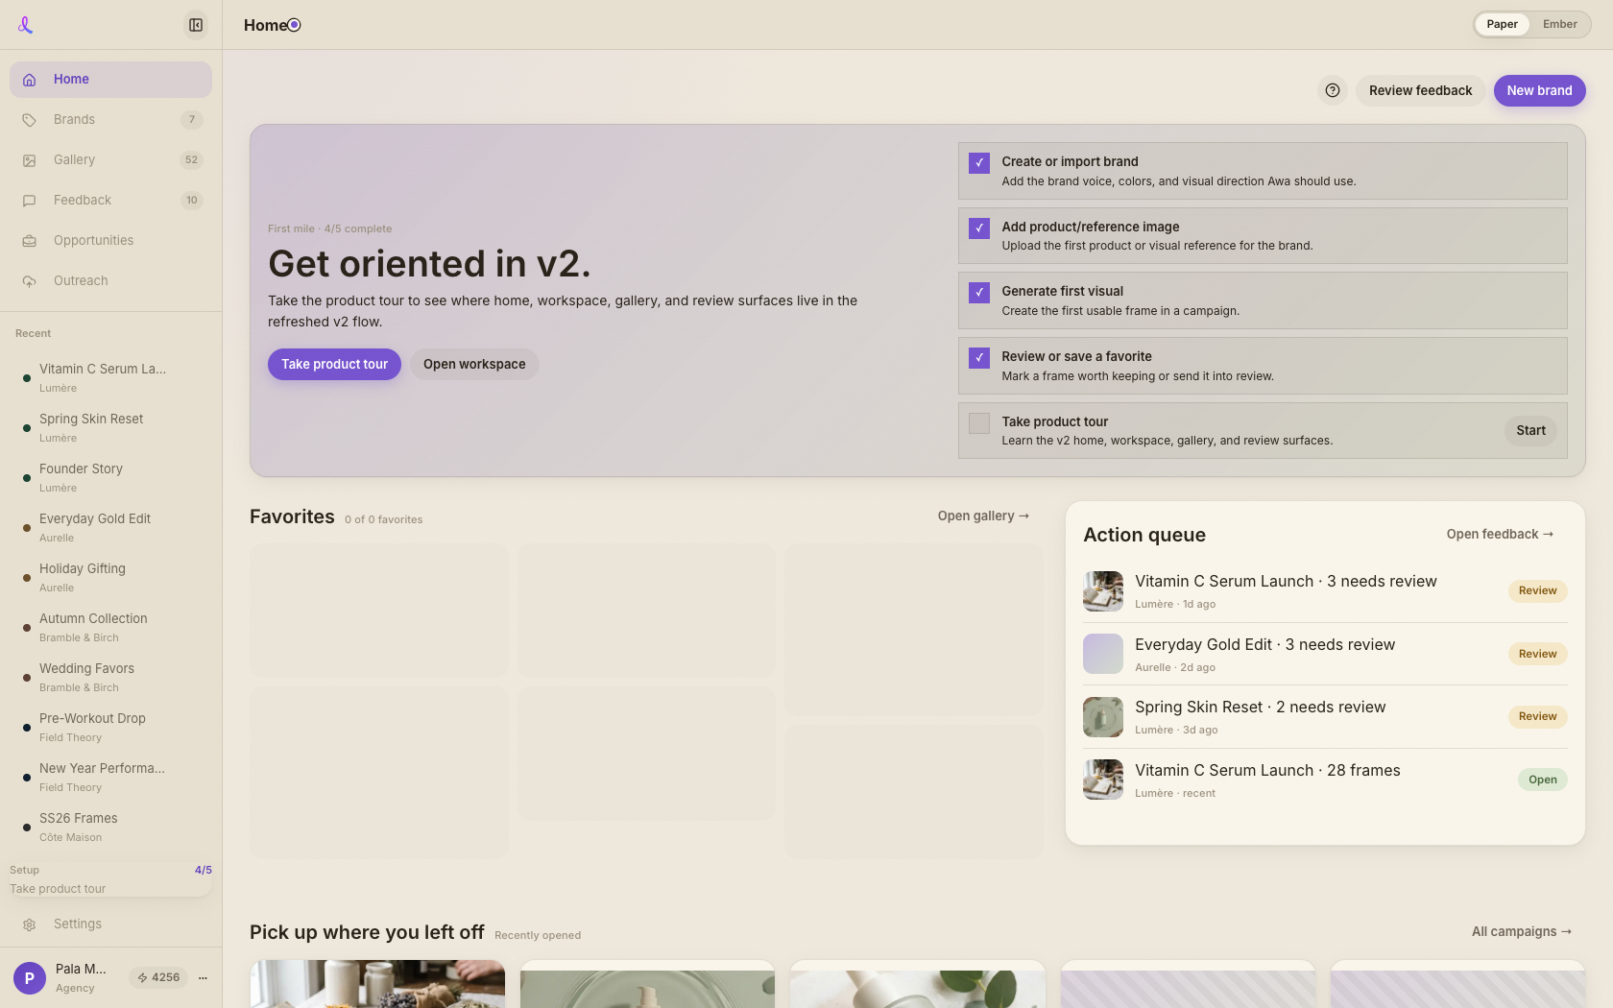Screen dimensions: 1613x1008
Task: Click Setup 4/5 progress card
Action: click(x=110, y=879)
